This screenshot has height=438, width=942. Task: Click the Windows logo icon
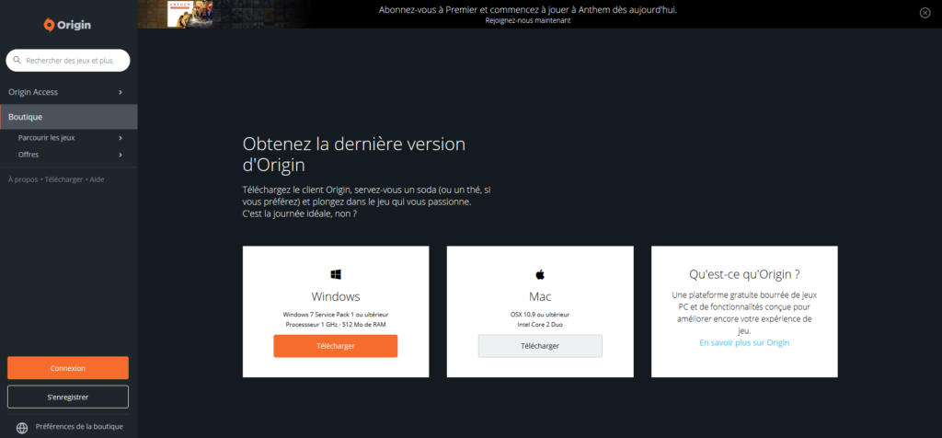coord(336,274)
